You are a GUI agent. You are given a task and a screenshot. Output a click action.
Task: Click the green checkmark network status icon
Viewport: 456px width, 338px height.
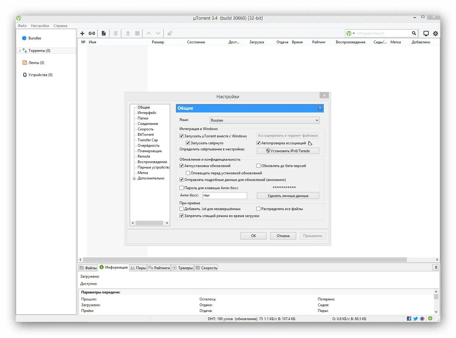coord(430,319)
